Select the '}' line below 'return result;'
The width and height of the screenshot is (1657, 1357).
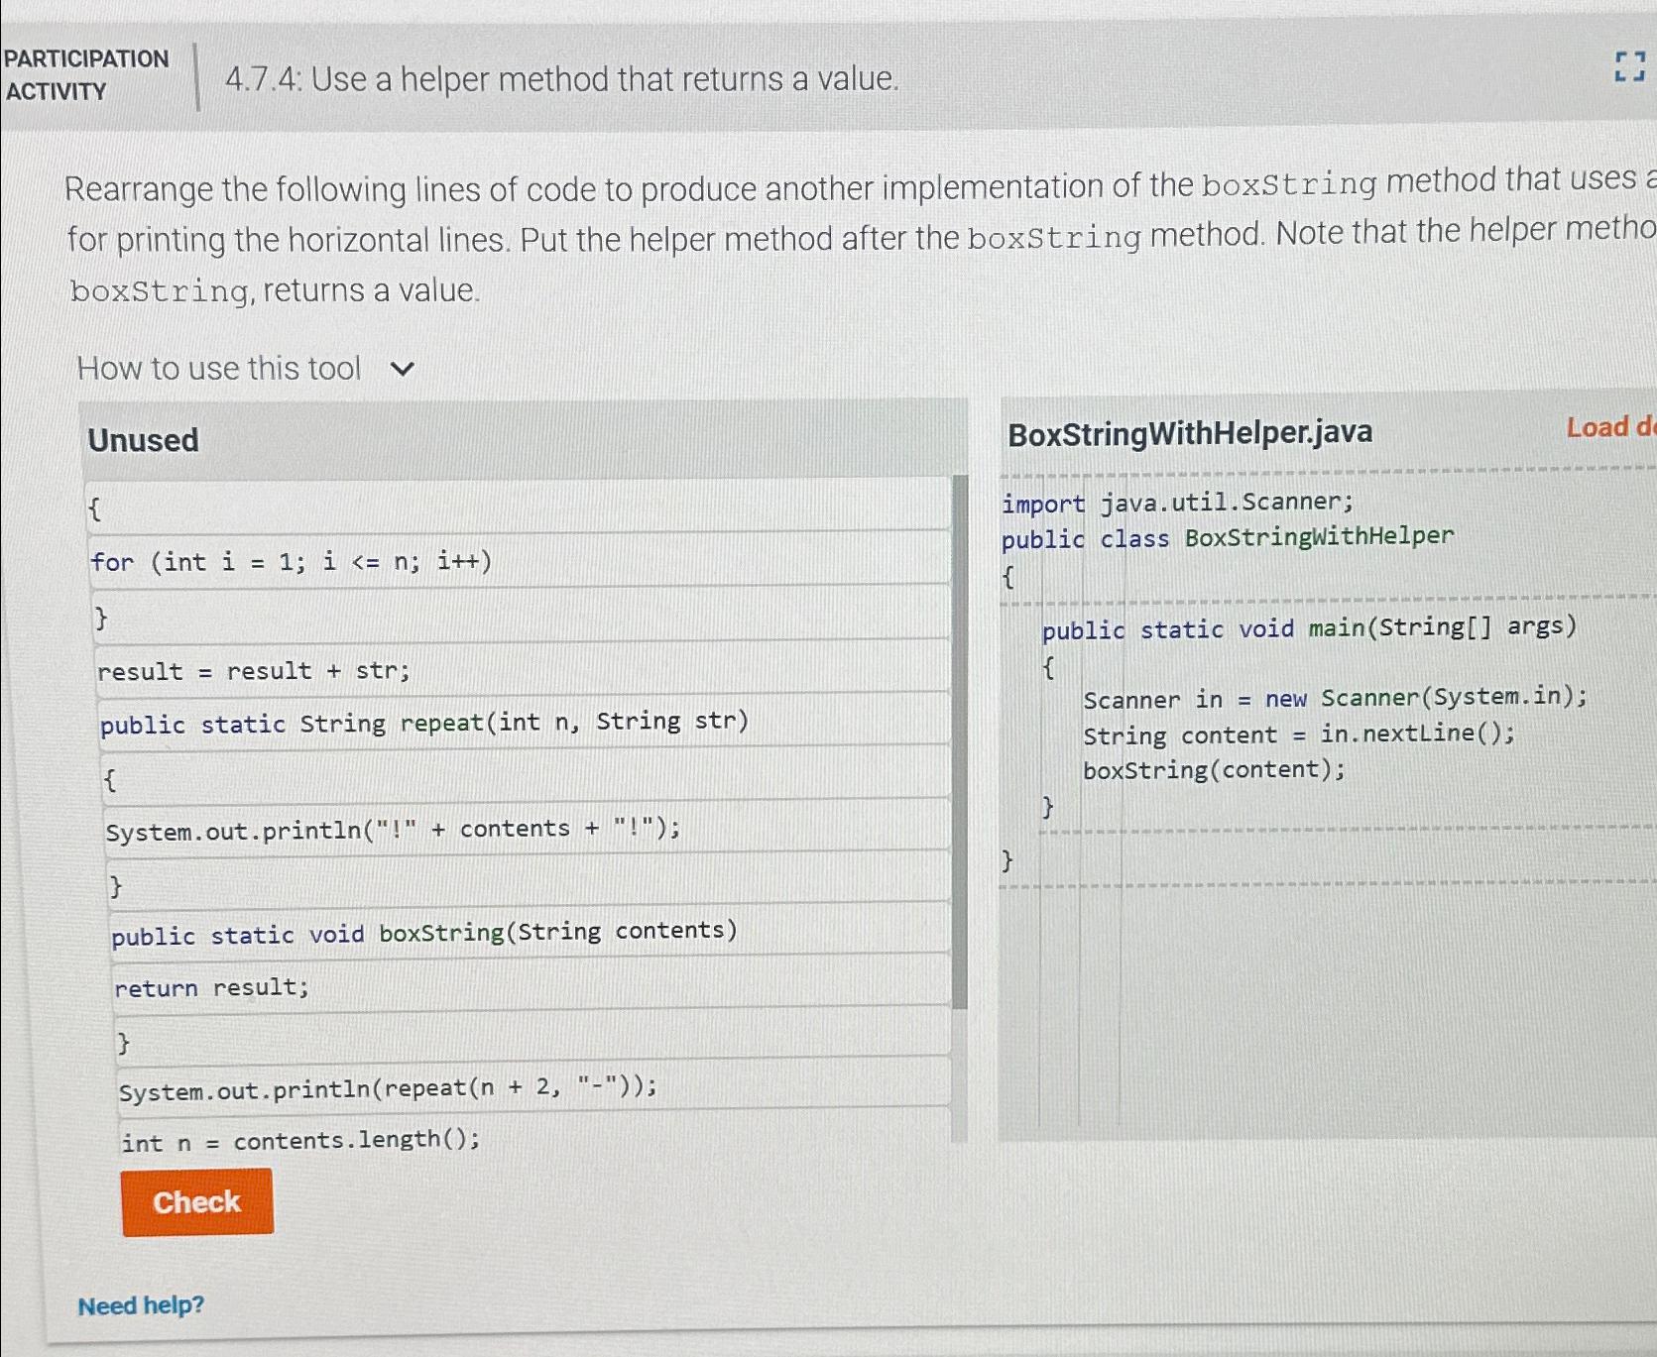pyautogui.click(x=533, y=1038)
